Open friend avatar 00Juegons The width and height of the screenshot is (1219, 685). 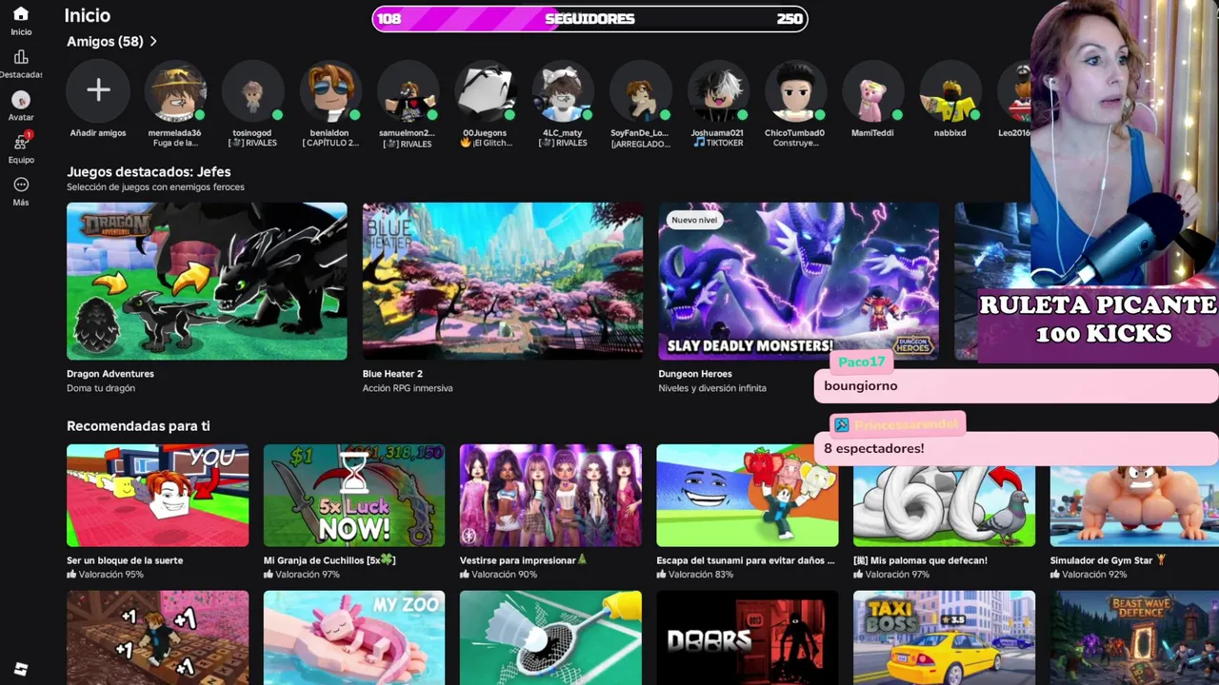(485, 91)
